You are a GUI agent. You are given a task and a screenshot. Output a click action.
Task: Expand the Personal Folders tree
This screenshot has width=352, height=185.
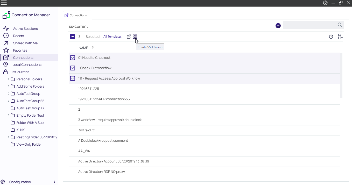pos(9,79)
